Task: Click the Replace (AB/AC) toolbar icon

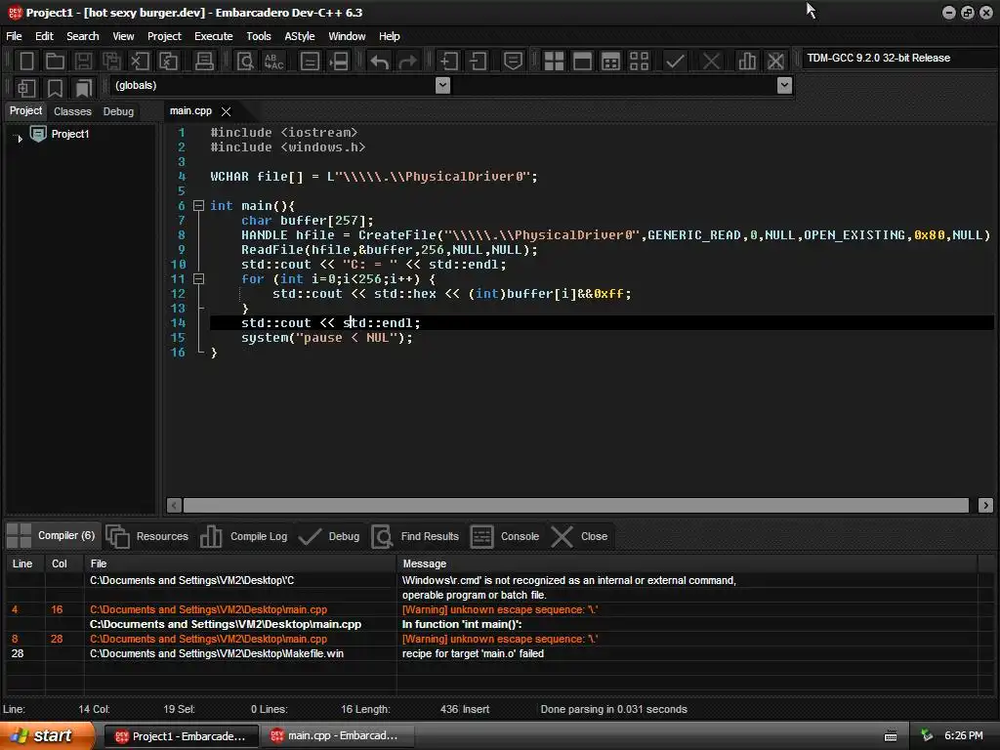Action: coord(274,62)
